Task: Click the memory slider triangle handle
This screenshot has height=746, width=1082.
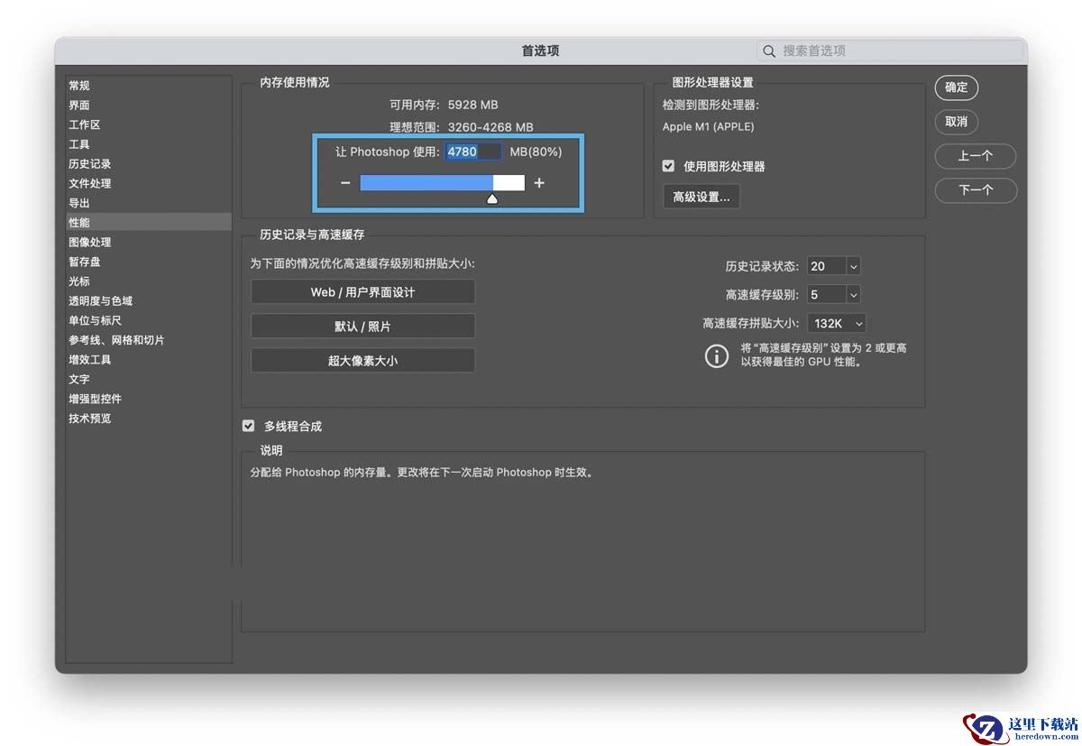Action: 492,198
